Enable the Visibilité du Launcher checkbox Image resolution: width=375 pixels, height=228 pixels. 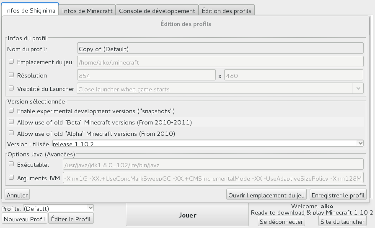click(x=11, y=88)
